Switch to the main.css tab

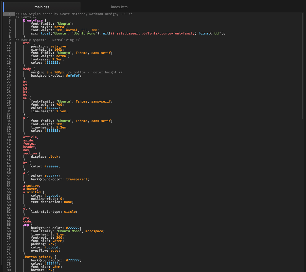42,7
